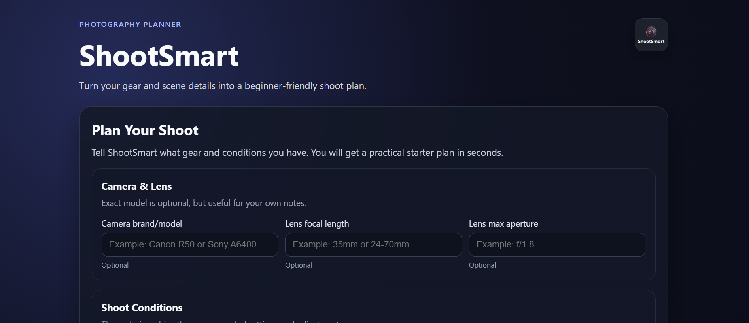Click the Plan Your Shoot heading
The image size is (749, 323).
(x=145, y=130)
